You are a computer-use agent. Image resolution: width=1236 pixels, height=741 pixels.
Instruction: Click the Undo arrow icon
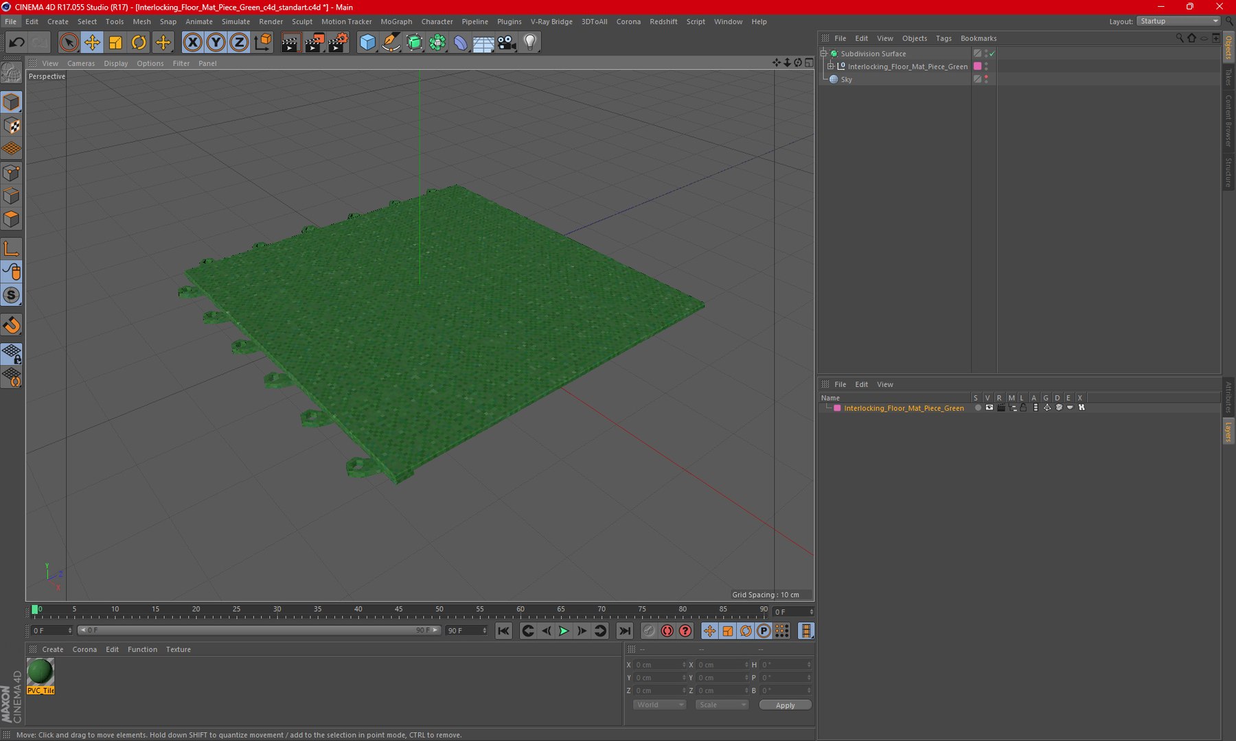(x=16, y=43)
